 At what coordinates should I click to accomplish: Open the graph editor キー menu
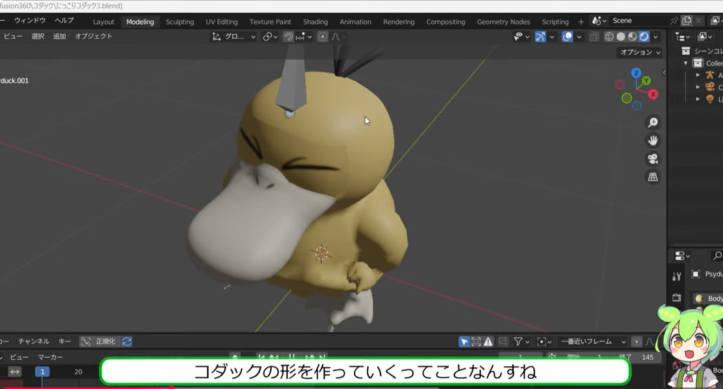pos(64,341)
